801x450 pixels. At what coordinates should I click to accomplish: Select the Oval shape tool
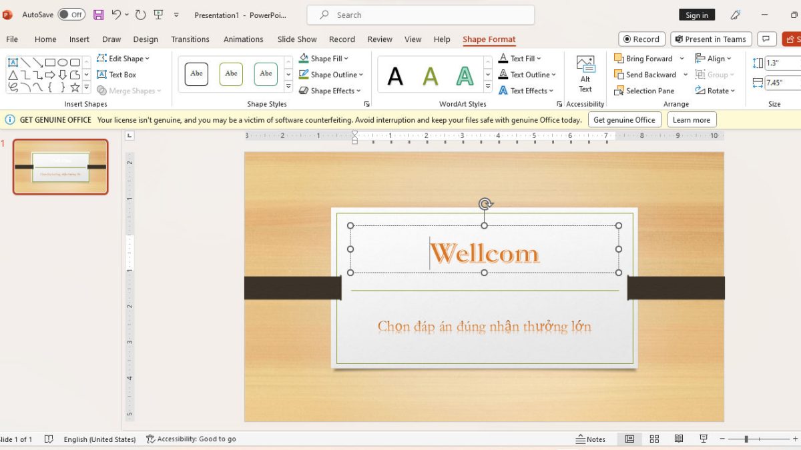63,62
